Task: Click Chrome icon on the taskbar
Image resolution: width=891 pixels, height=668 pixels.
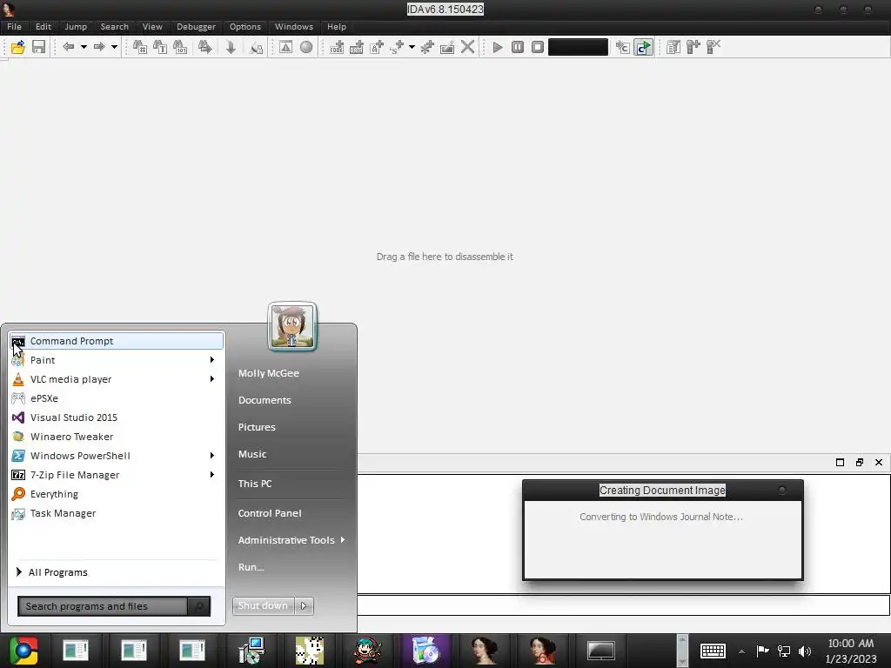Action: [23, 651]
